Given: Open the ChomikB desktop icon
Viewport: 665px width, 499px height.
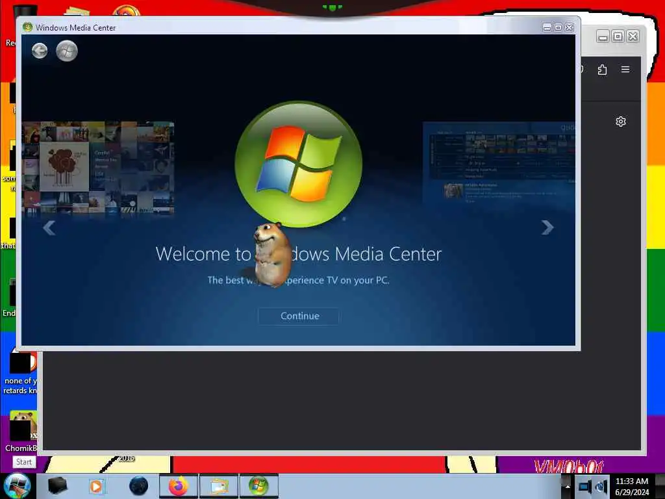Looking at the screenshot, I should point(21,431).
